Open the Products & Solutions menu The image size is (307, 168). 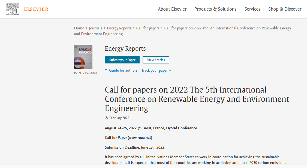tap(215, 9)
